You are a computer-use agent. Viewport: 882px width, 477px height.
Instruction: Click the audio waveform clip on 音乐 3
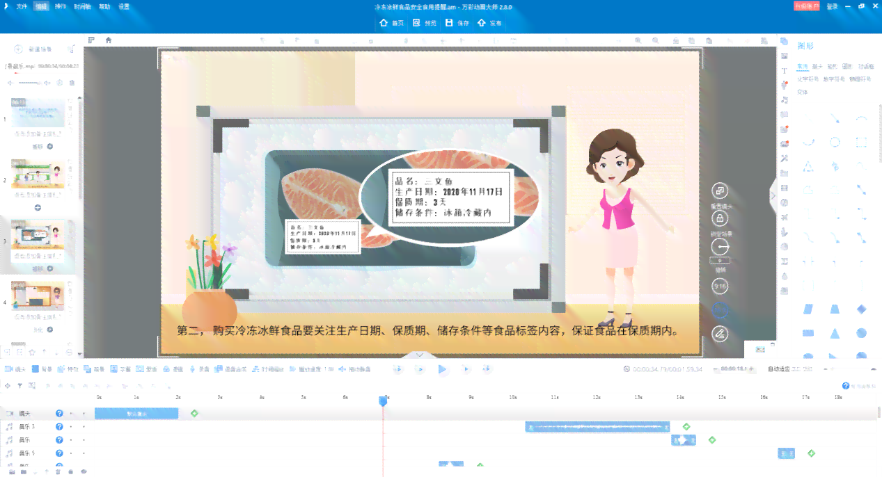597,426
